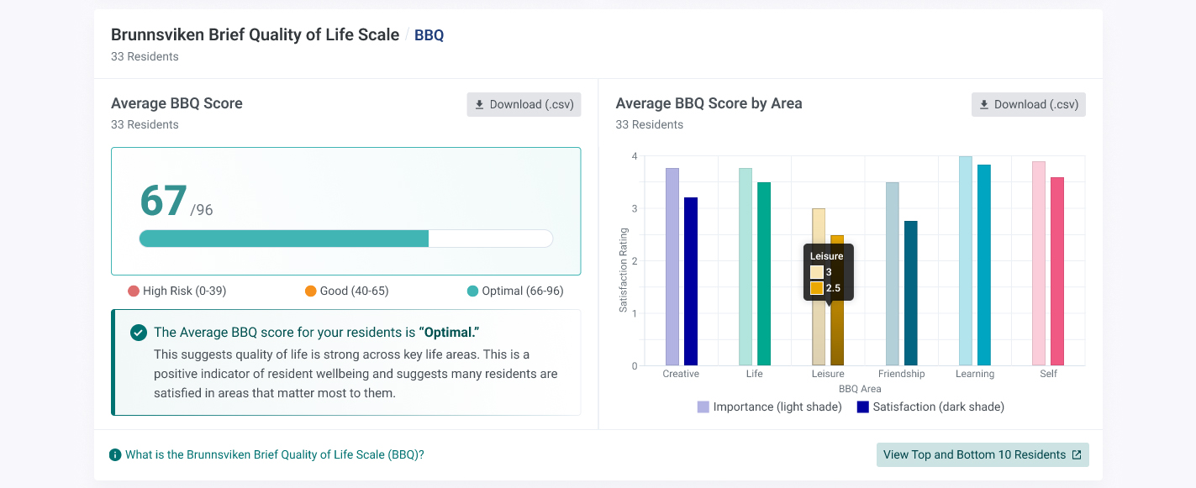The height and width of the screenshot is (488, 1196).
Task: Click the High Risk red legend dot
Action: pyautogui.click(x=134, y=291)
